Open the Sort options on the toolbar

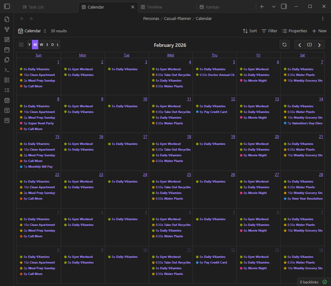point(250,31)
